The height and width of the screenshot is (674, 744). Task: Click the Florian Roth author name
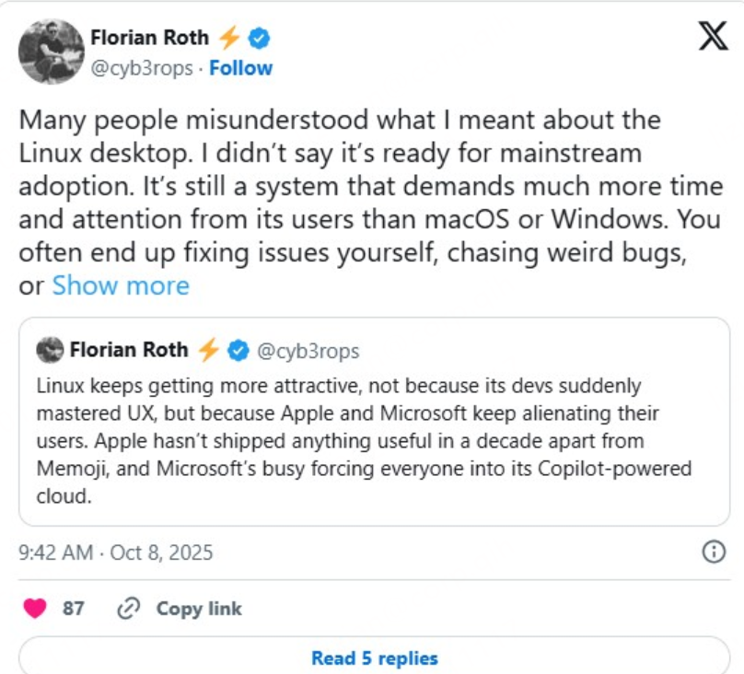coord(151,38)
